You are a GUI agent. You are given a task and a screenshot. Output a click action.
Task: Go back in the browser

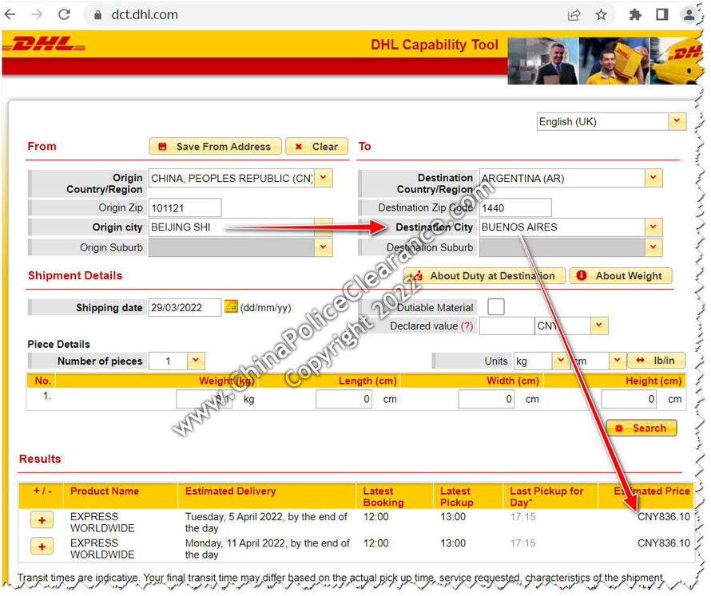point(10,14)
